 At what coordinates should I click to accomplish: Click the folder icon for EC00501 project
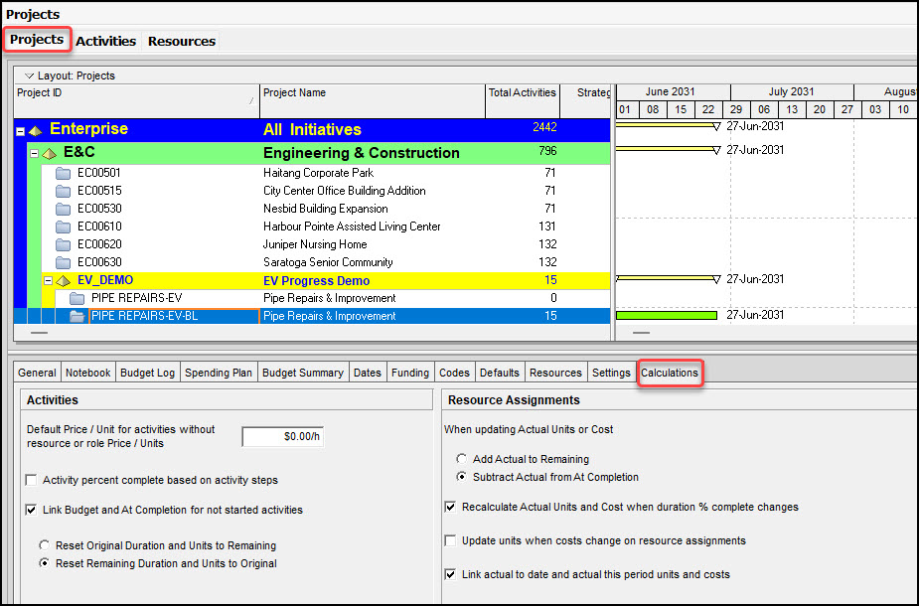[64, 173]
